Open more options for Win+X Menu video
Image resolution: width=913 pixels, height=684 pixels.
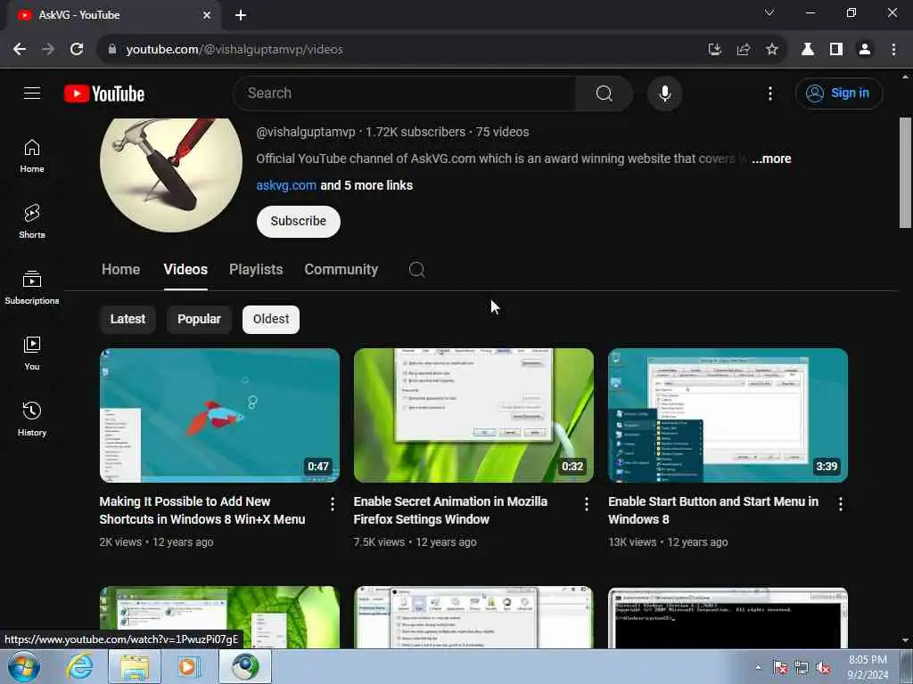pyautogui.click(x=332, y=504)
